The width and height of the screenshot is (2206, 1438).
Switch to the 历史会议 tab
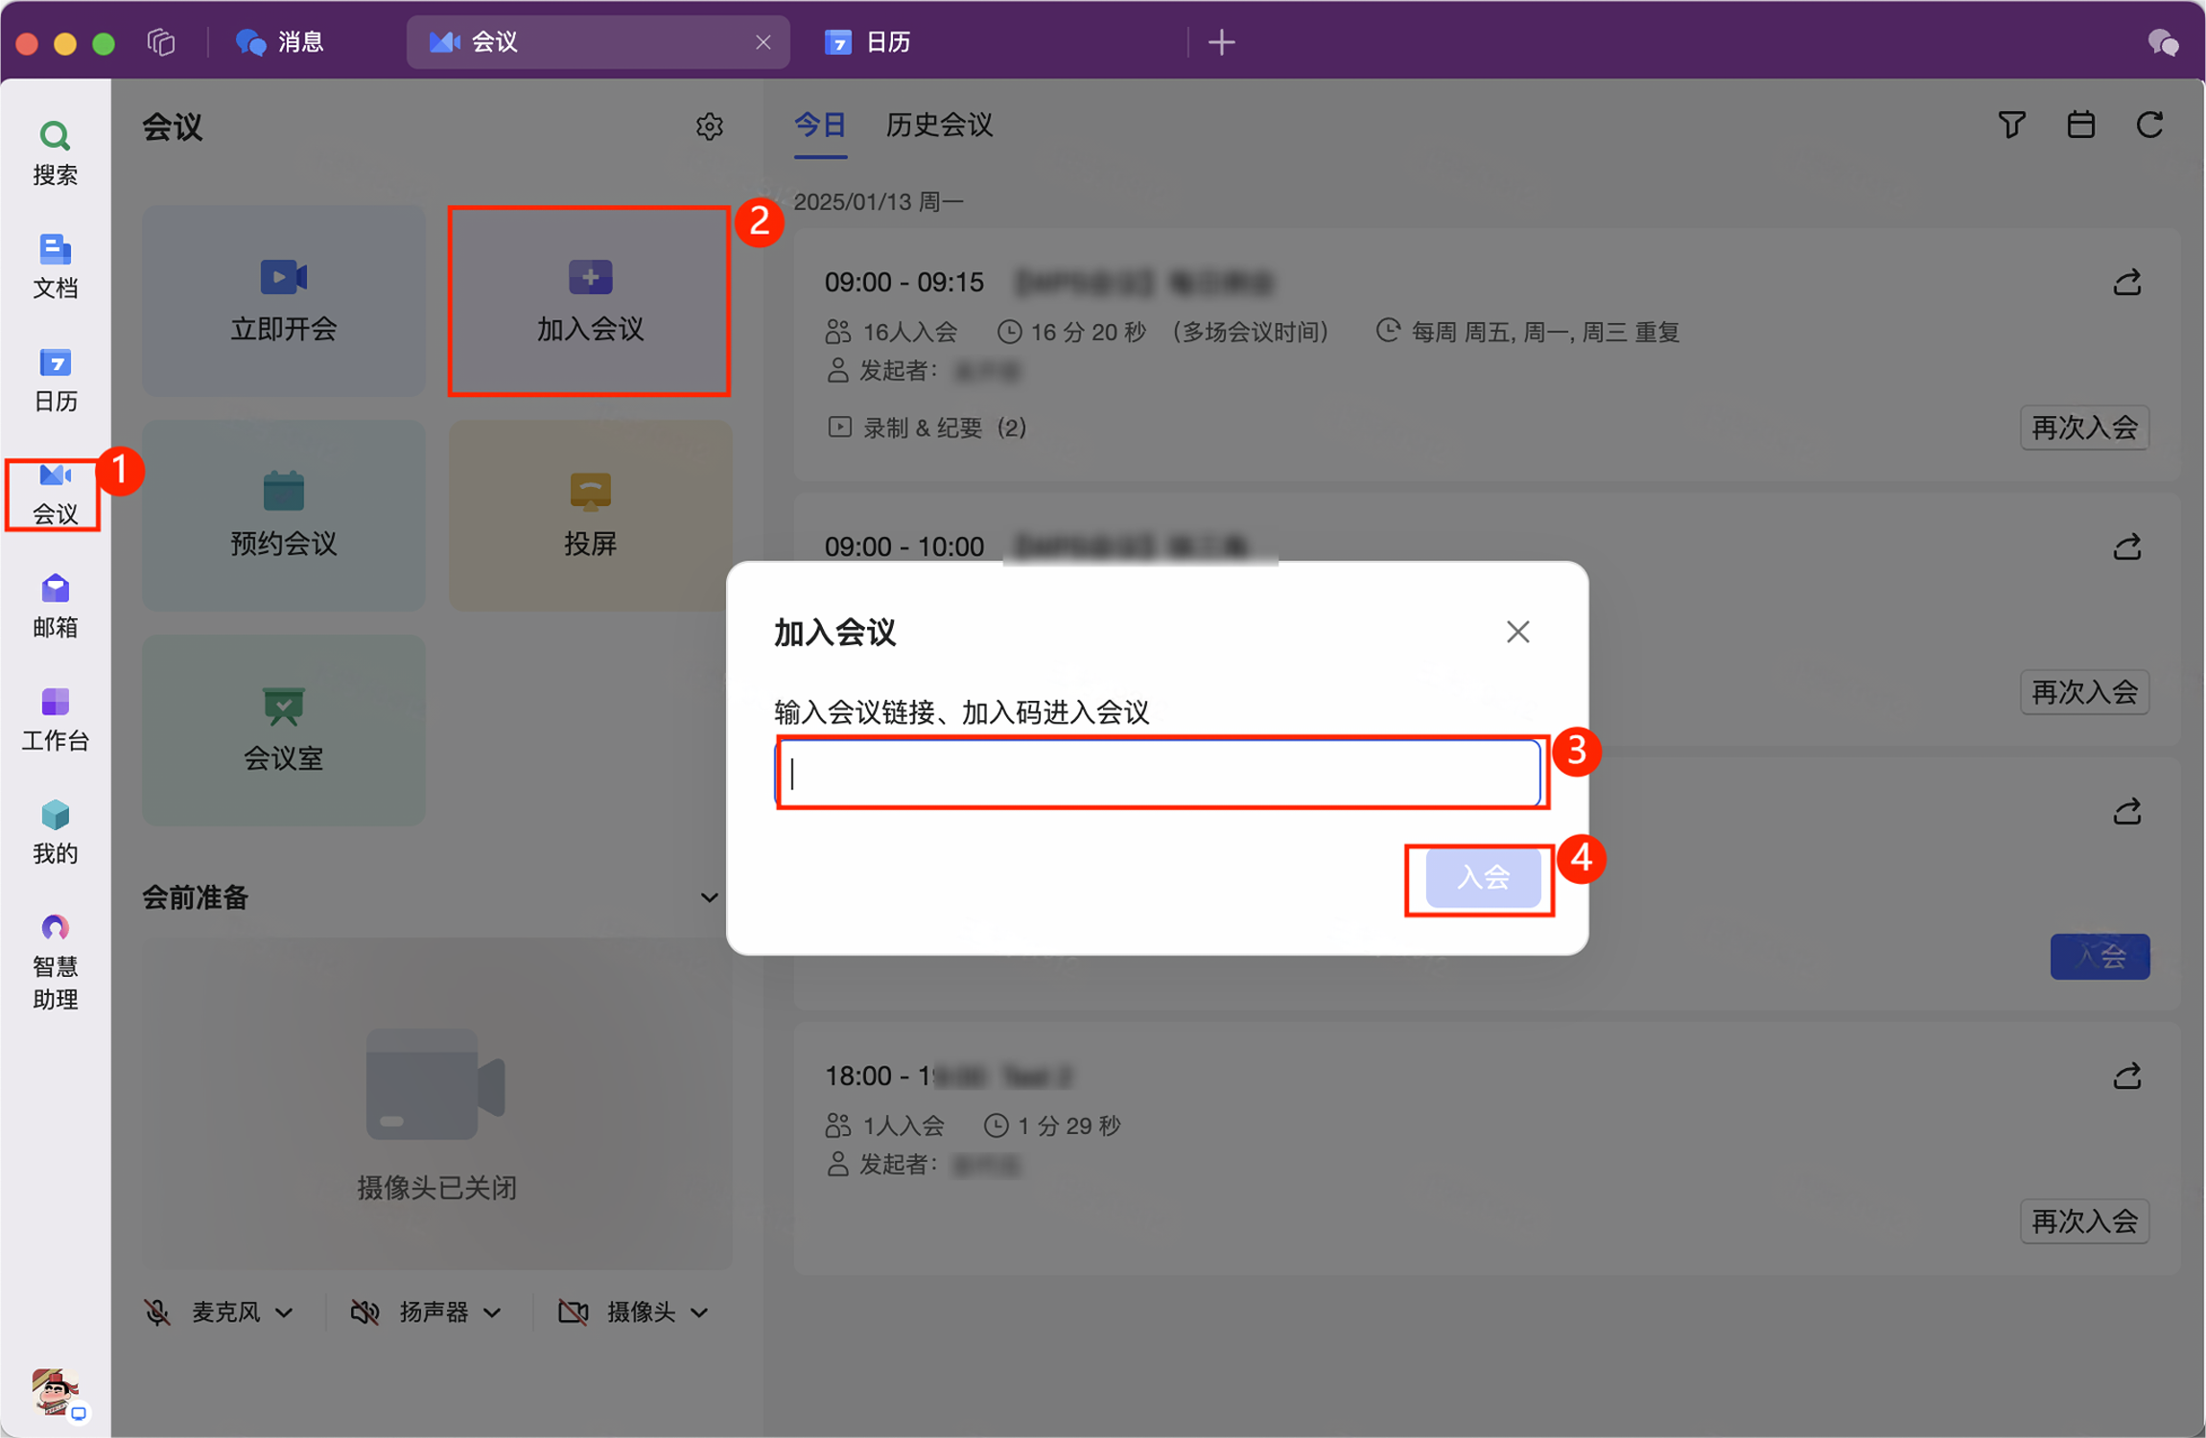tap(938, 125)
